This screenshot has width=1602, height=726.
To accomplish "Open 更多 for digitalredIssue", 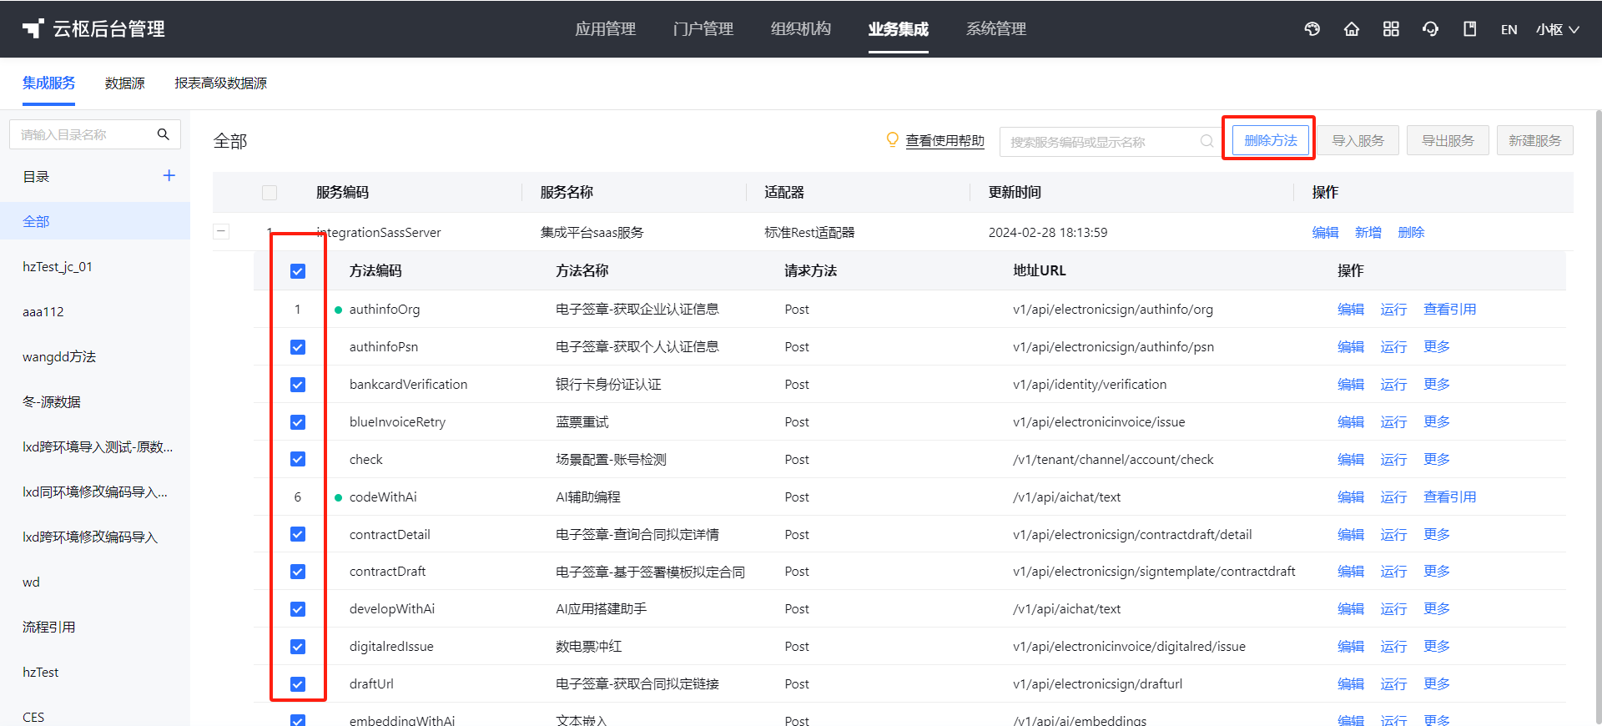I will point(1437,647).
